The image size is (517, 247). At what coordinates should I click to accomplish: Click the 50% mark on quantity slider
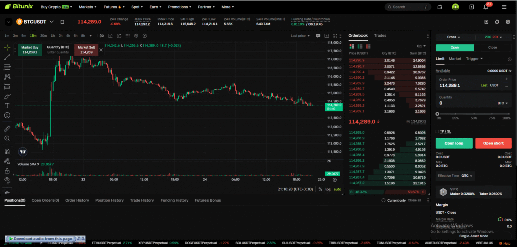click(x=474, y=114)
